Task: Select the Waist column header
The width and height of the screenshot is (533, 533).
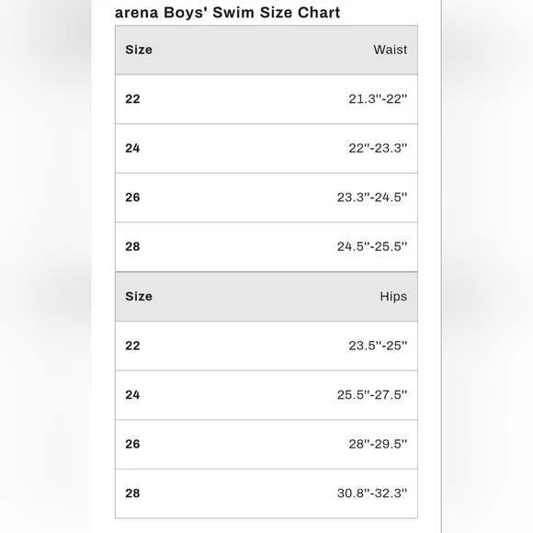Action: [390, 50]
